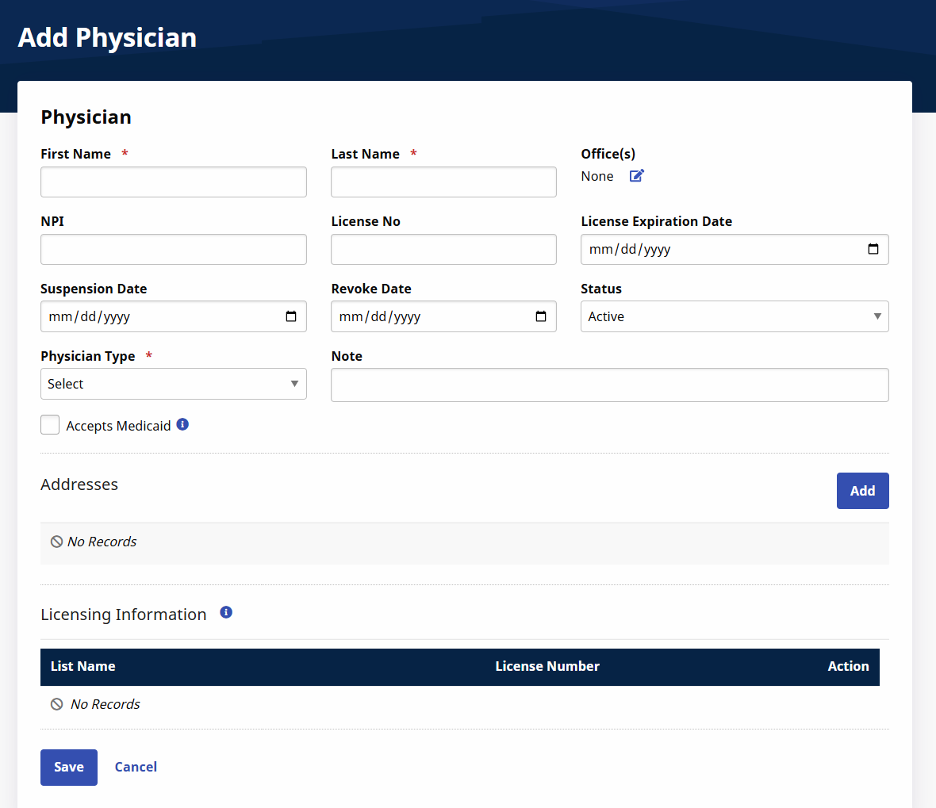Open the Suspension Date calendar picker icon
The image size is (936, 808).
click(x=291, y=316)
